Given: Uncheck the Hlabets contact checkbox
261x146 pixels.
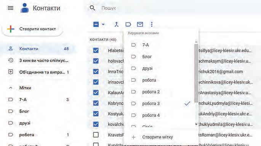Looking at the screenshot, I should [x=96, y=50].
